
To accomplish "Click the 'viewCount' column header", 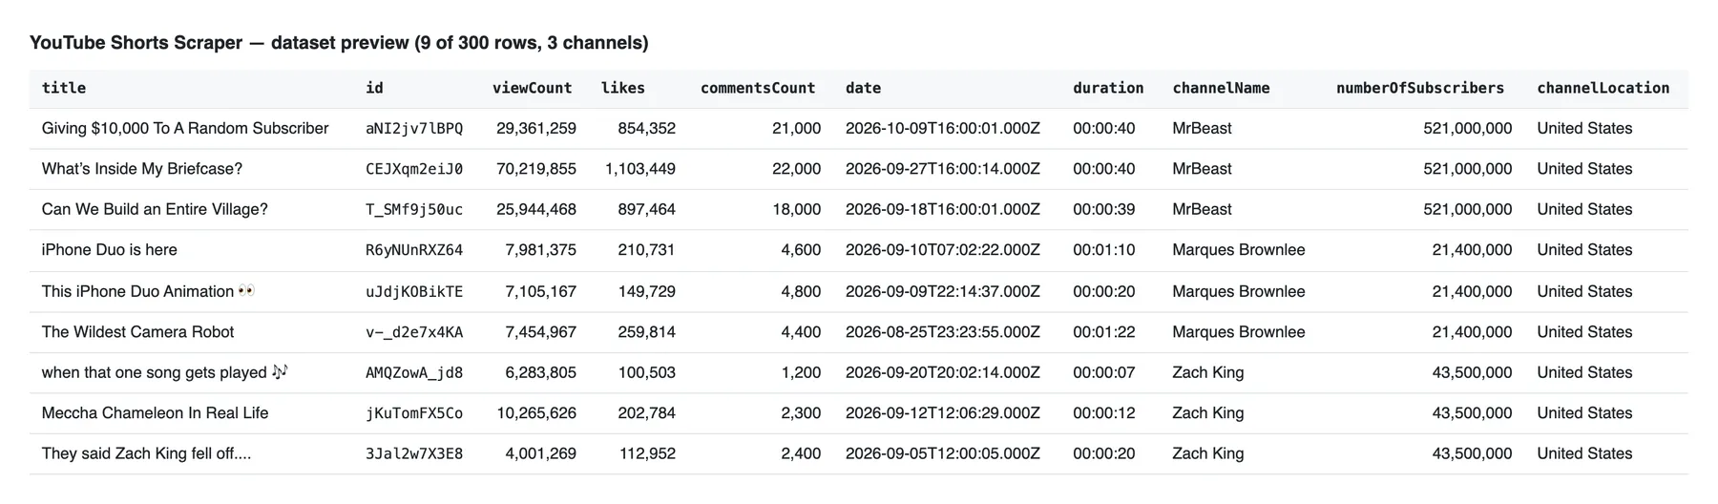I will click(x=533, y=88).
